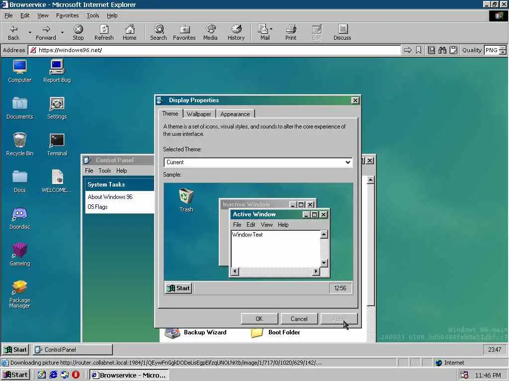Click the Forward toolbar arrow icon
Image resolution: width=509 pixels, height=381 pixels.
coord(46,29)
